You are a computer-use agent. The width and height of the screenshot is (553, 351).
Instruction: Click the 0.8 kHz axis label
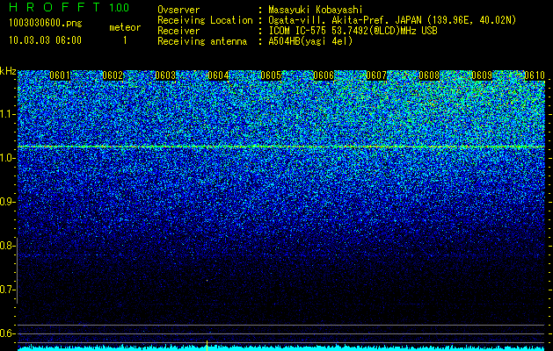click(x=7, y=246)
